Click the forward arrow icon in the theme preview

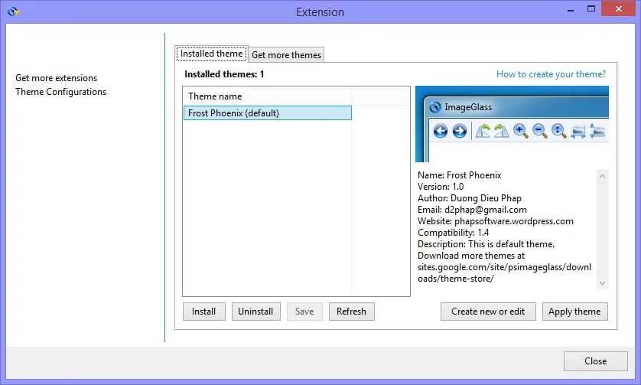460,132
